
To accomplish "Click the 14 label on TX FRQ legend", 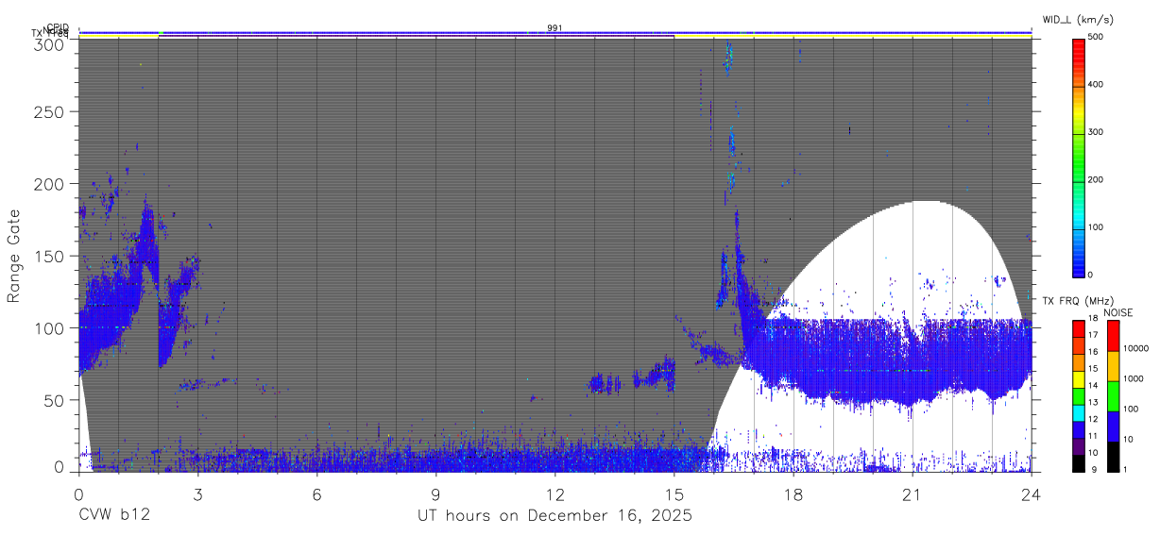I will point(1093,385).
